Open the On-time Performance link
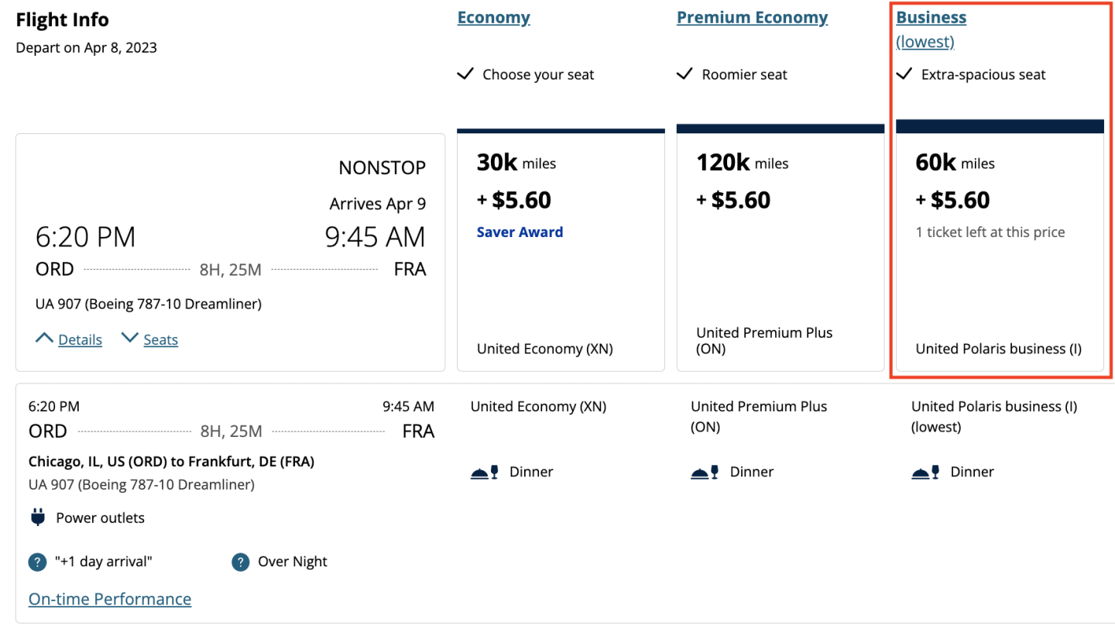This screenshot has height=633, width=1115. (x=109, y=599)
